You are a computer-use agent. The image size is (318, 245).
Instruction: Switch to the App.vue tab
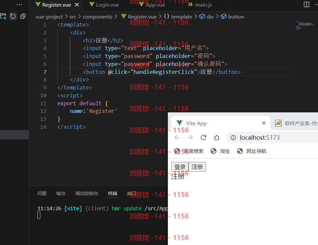[x=155, y=5]
